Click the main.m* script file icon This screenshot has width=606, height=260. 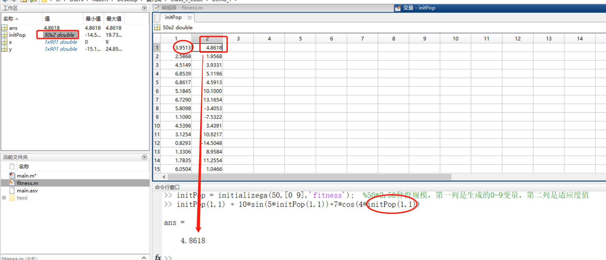[12, 175]
